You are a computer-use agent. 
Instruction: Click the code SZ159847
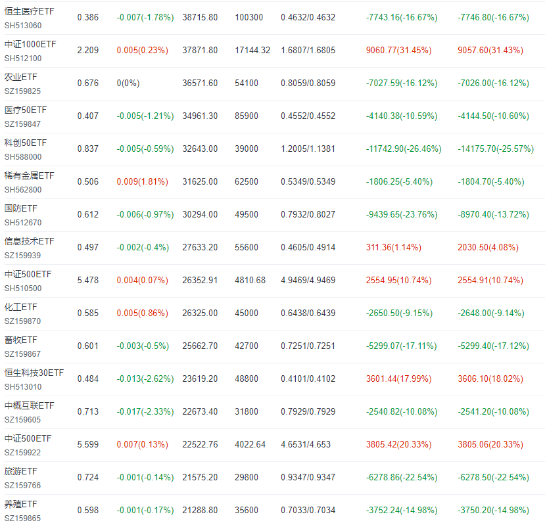(22, 124)
